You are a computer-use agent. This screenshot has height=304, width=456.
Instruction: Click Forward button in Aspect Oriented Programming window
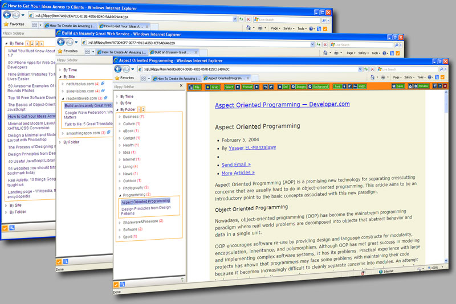point(126,69)
